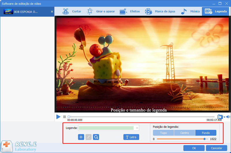The width and height of the screenshot is (231, 153).
Task: Confirm with the OK button
Action: tap(194, 148)
